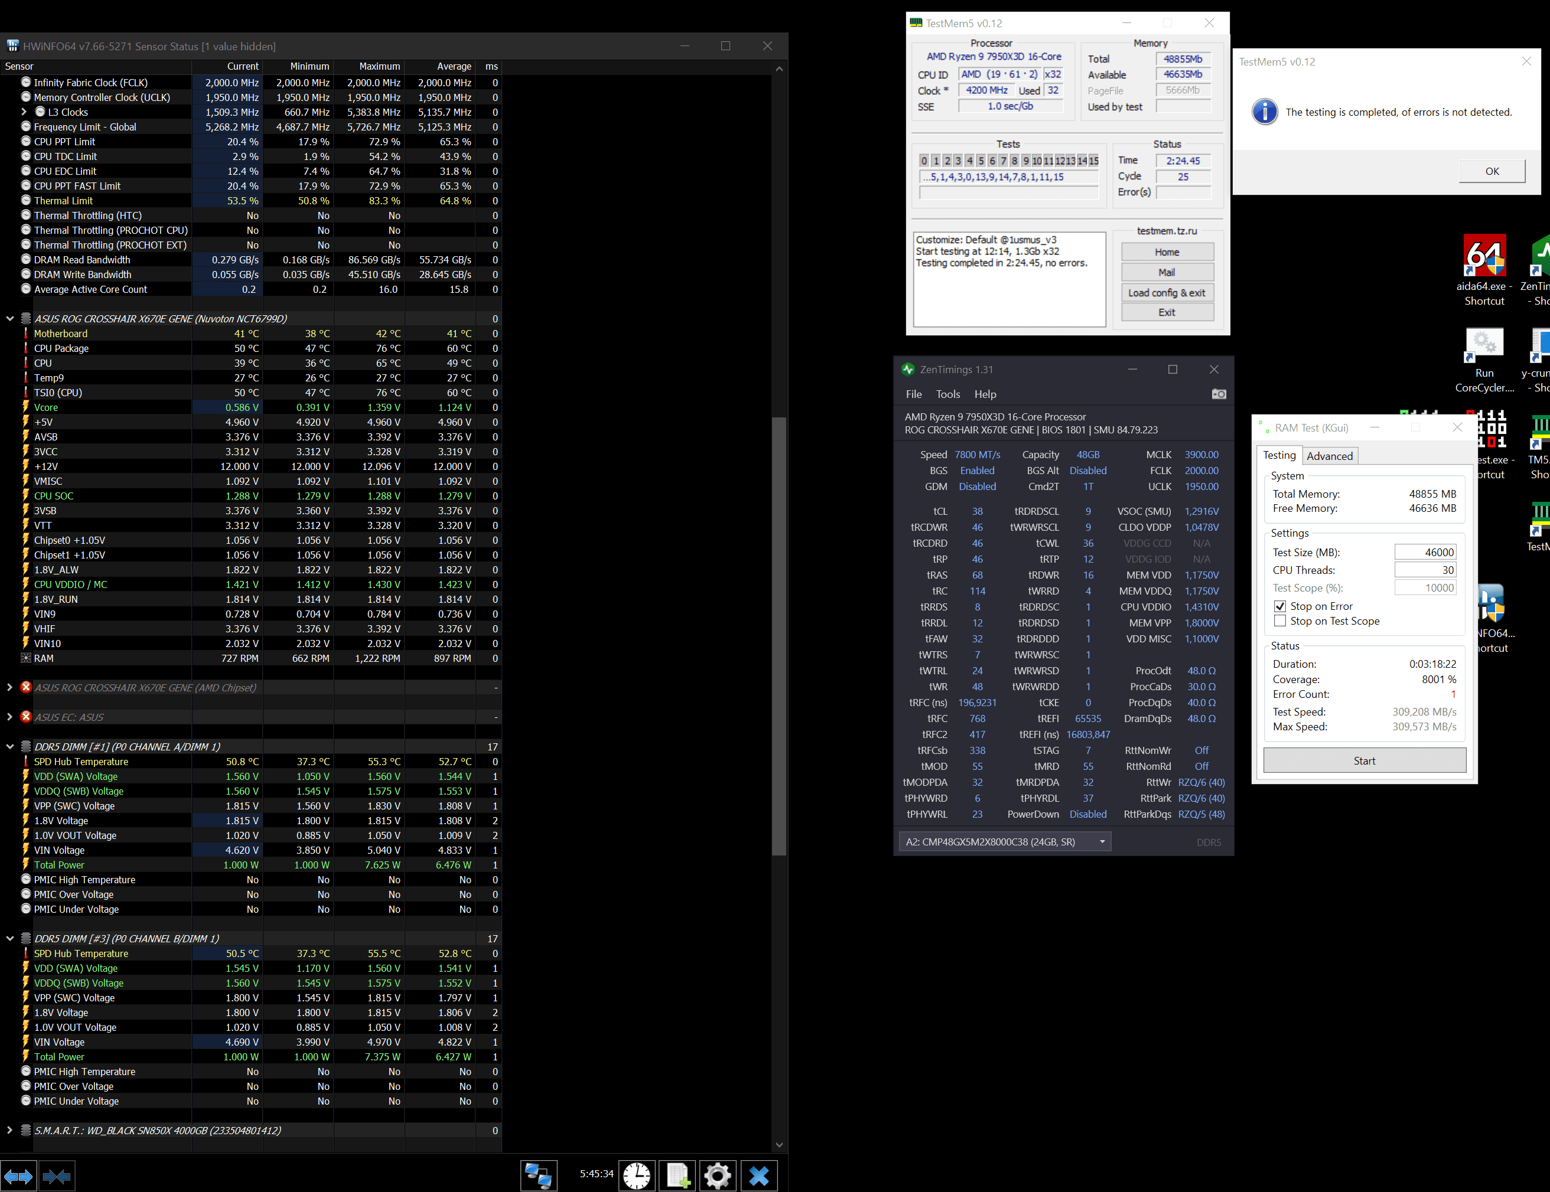
Task: Open the aida64.exe desktop shortcut
Action: point(1484,270)
